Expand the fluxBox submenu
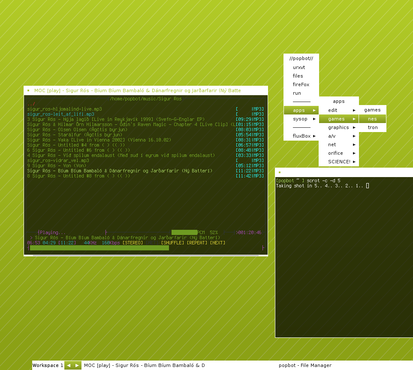This screenshot has height=370, width=413. (x=301, y=136)
